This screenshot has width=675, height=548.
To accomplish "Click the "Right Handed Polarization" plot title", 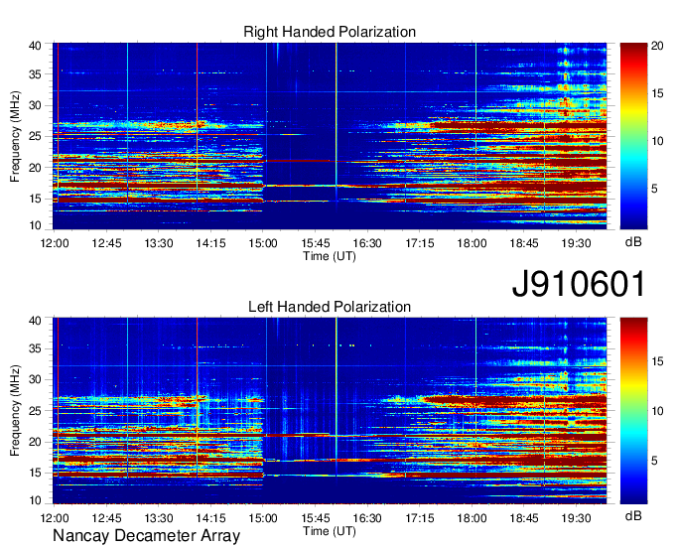I will (330, 32).
